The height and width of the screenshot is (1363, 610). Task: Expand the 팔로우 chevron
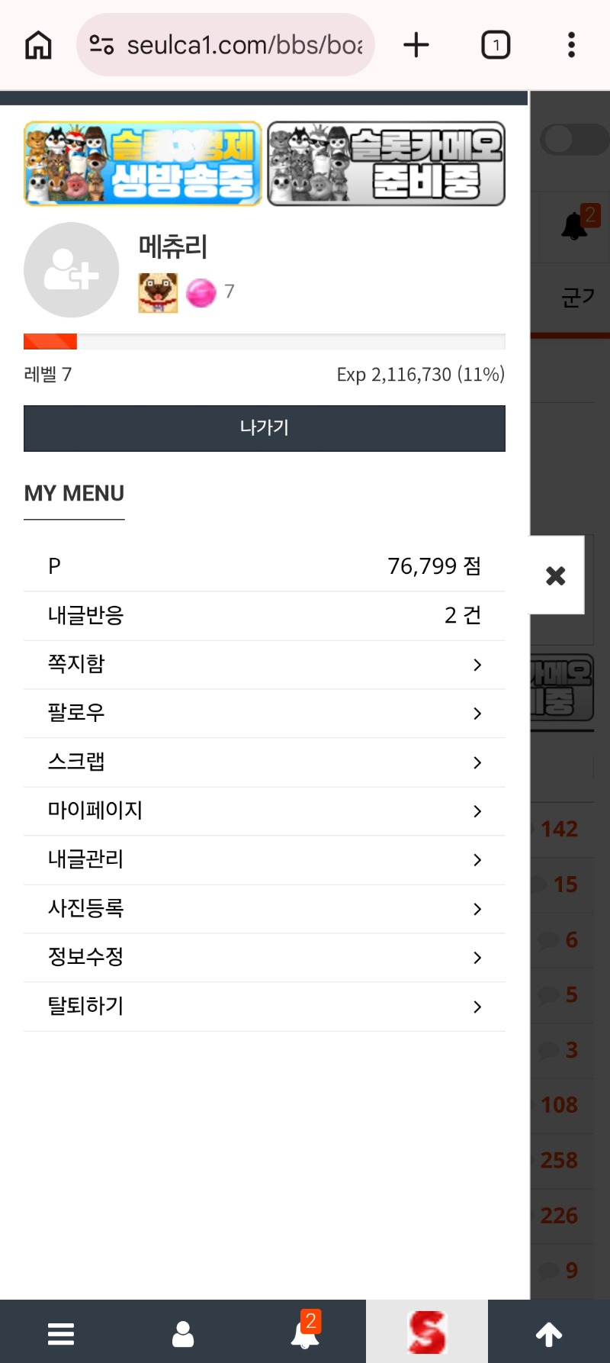coord(477,714)
